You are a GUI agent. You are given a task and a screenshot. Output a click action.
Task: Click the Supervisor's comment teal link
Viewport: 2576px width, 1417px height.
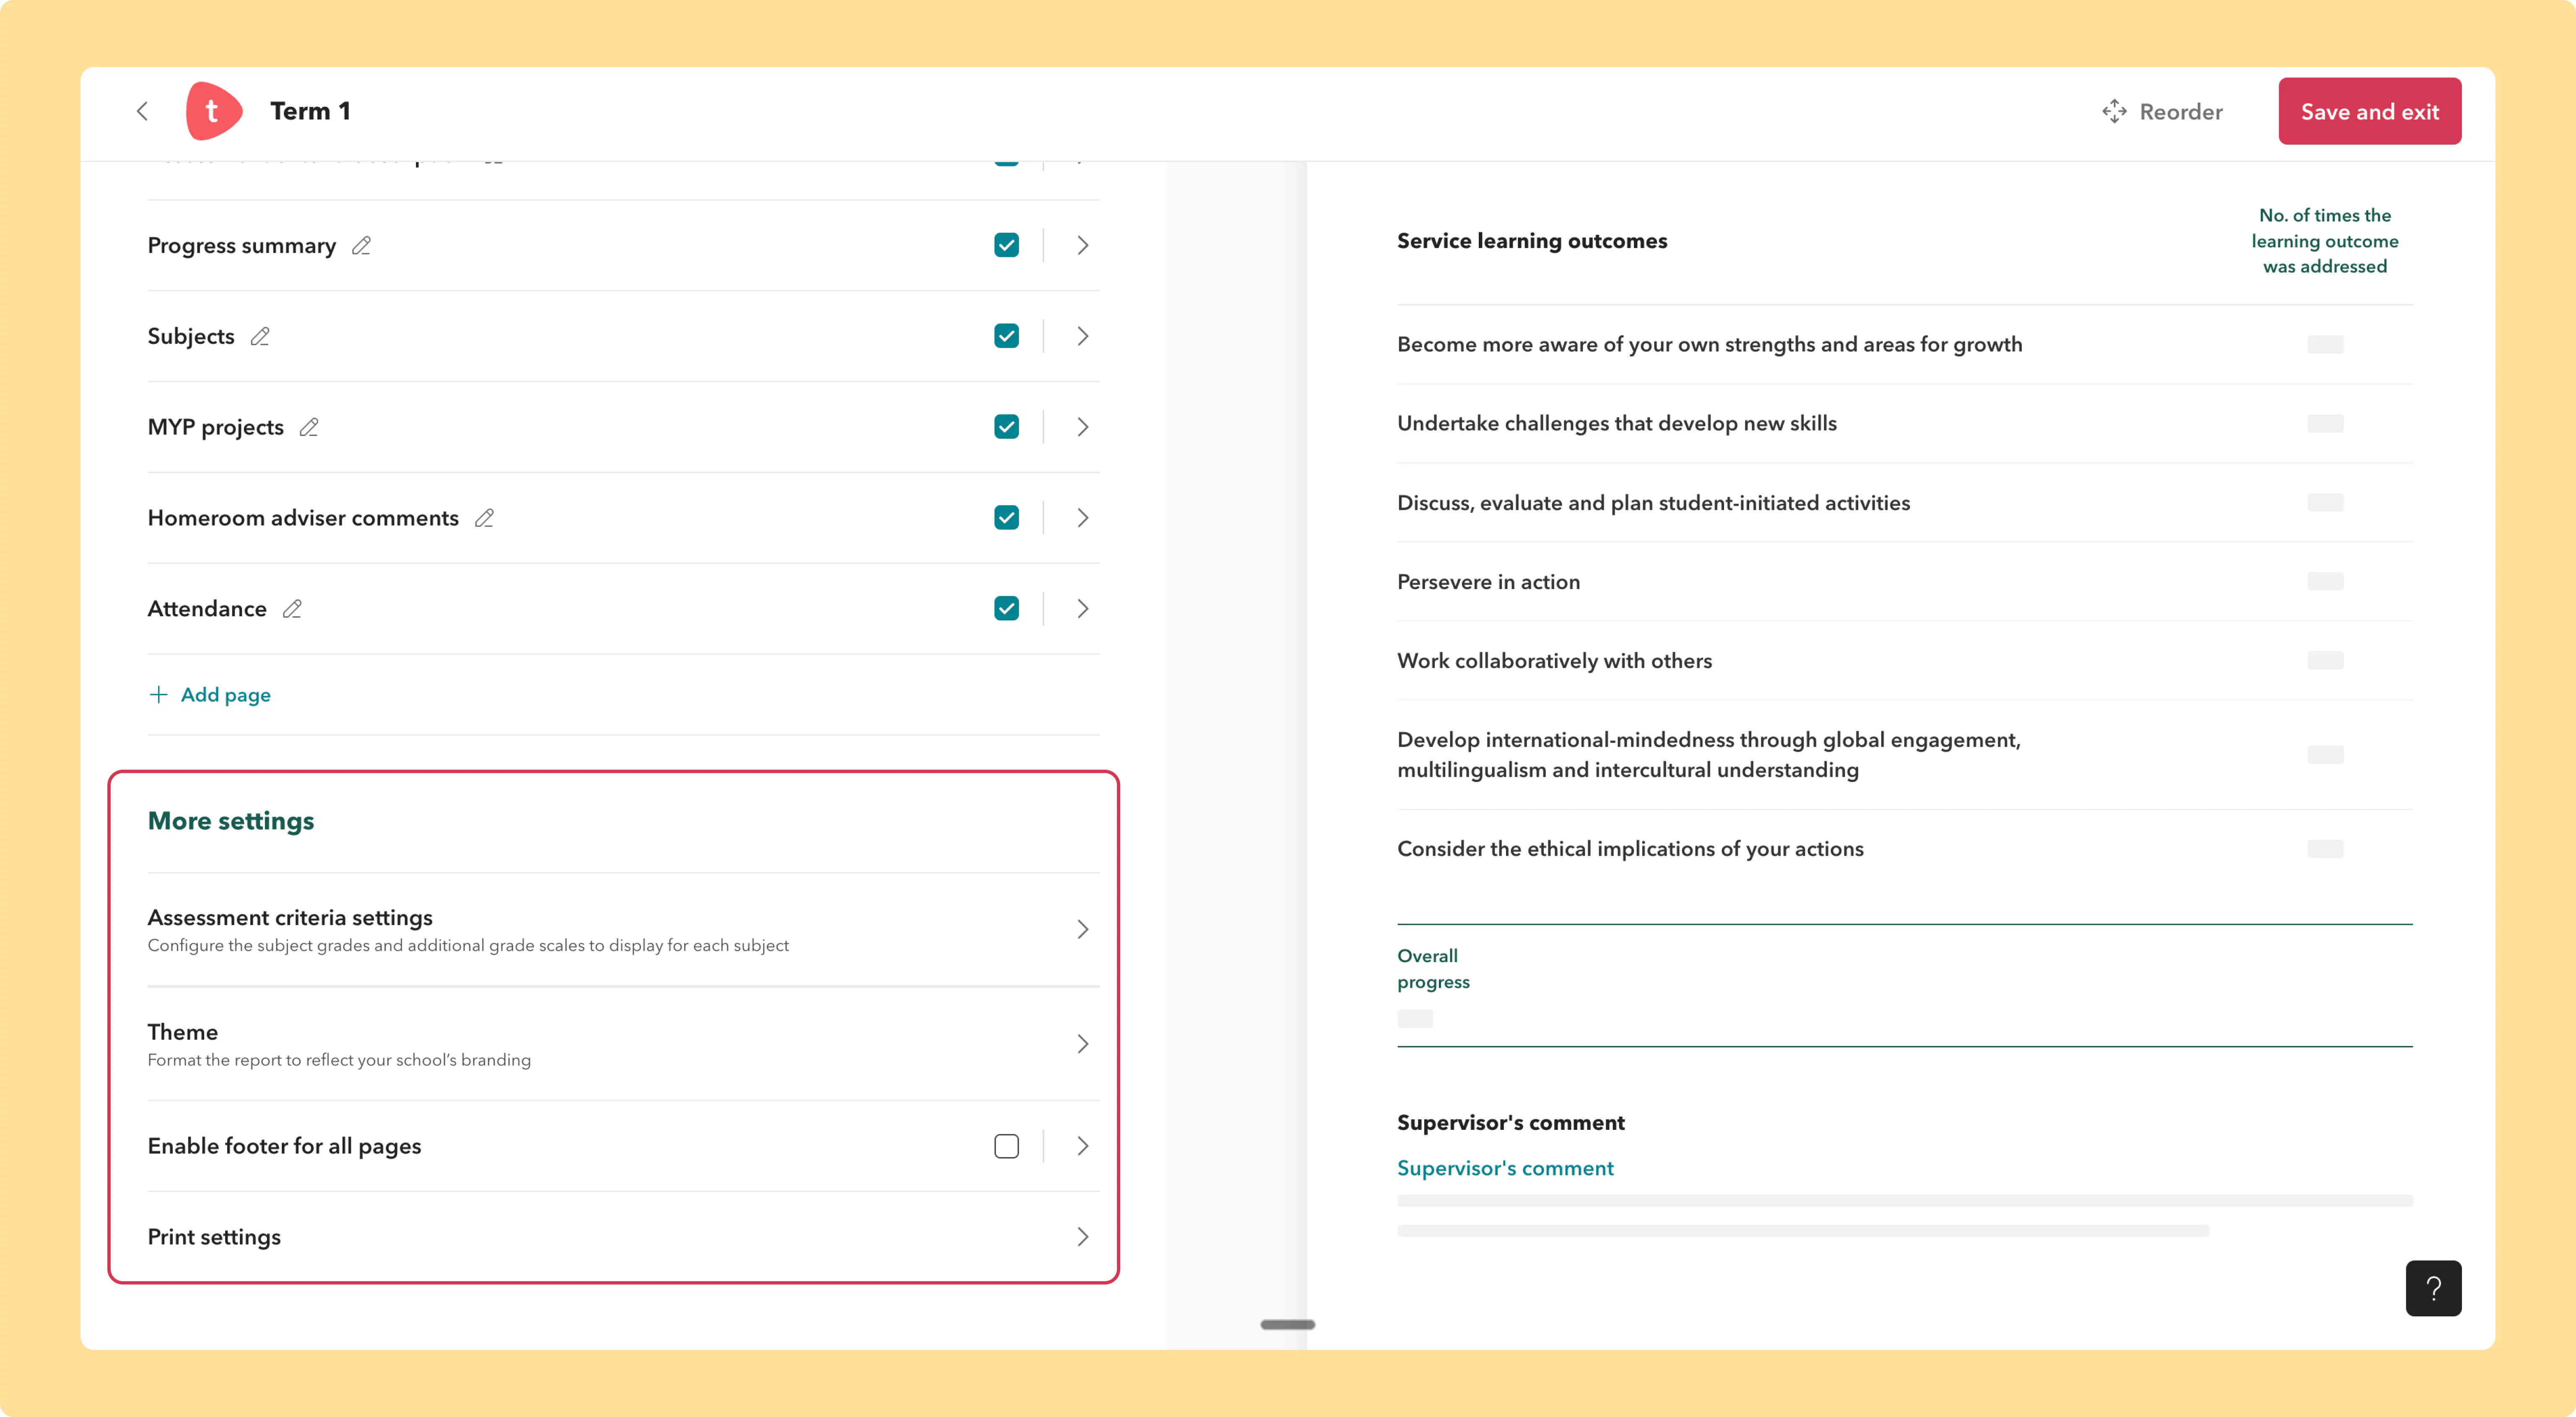(x=1505, y=1168)
